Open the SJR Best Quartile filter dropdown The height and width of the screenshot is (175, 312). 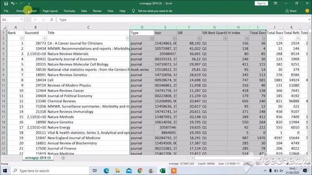pos(225,38)
